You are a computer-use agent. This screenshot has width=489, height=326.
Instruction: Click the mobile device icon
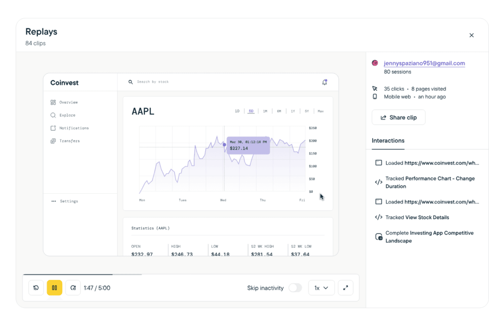375,96
